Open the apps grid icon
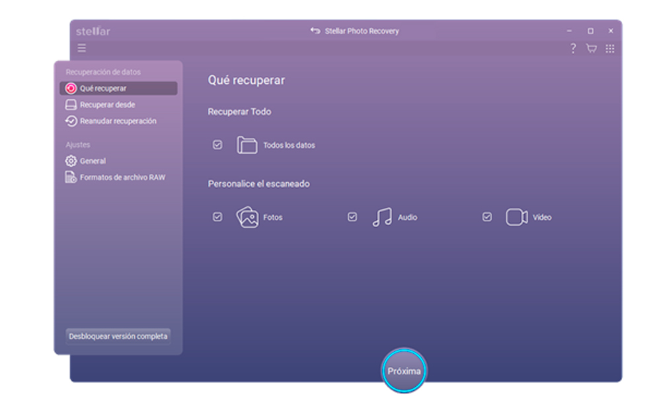The image size is (661, 412). pyautogui.click(x=610, y=48)
